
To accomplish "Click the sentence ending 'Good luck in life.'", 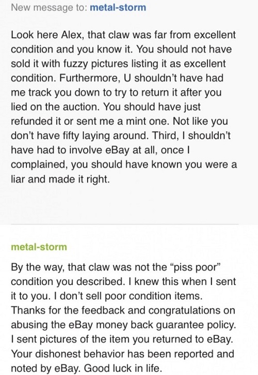I will click(123, 368).
